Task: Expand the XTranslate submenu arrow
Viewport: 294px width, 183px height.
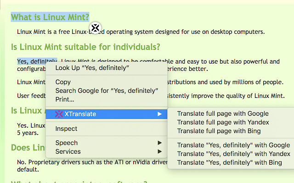Action: click(159, 114)
